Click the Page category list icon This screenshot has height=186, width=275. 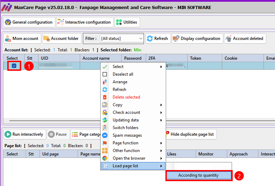[75, 134]
